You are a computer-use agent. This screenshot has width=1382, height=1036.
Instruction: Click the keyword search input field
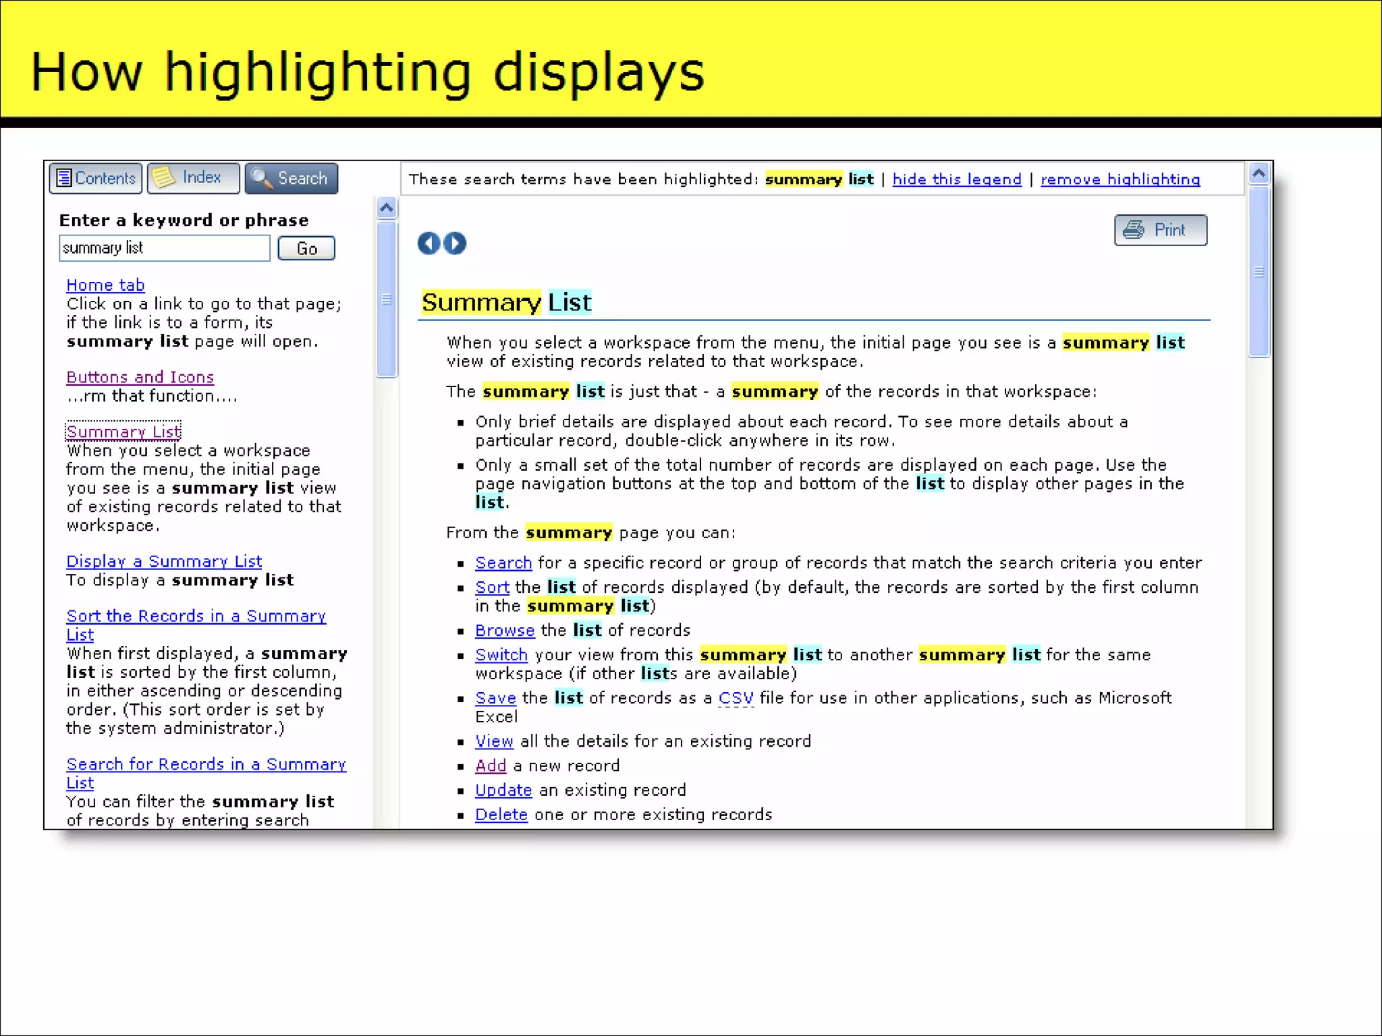(164, 248)
